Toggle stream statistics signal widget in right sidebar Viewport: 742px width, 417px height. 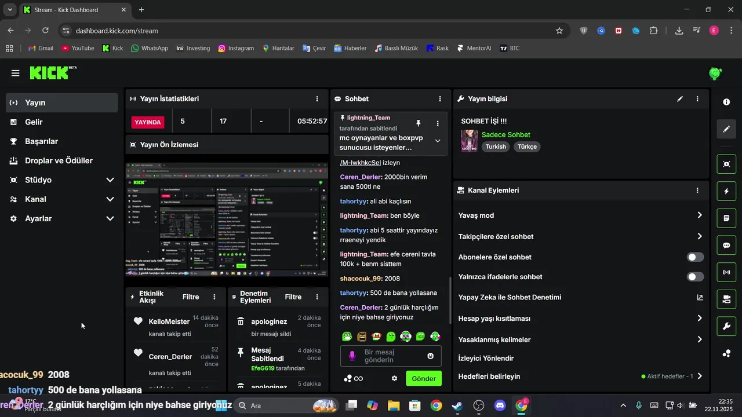pos(726,272)
